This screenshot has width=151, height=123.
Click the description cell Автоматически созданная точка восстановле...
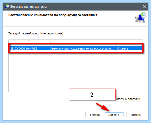pos(82,49)
